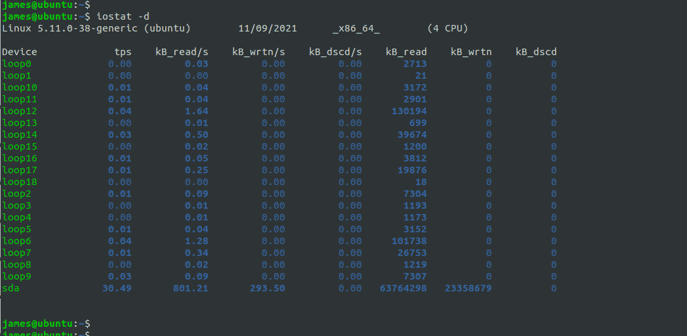Select device name 'loop5'
The width and height of the screenshot is (687, 336).
16,230
